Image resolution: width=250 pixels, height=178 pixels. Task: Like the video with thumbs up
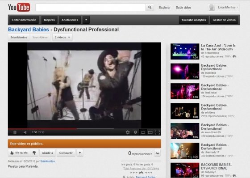tap(19, 153)
